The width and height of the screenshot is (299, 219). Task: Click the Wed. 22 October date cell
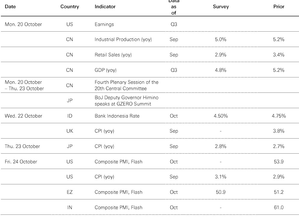click(23, 116)
